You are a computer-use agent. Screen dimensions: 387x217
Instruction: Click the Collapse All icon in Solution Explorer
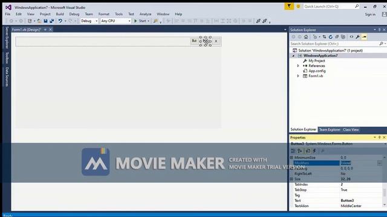pos(337,37)
